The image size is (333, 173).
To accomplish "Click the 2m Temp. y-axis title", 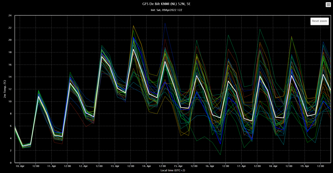I will click(x=5, y=89).
